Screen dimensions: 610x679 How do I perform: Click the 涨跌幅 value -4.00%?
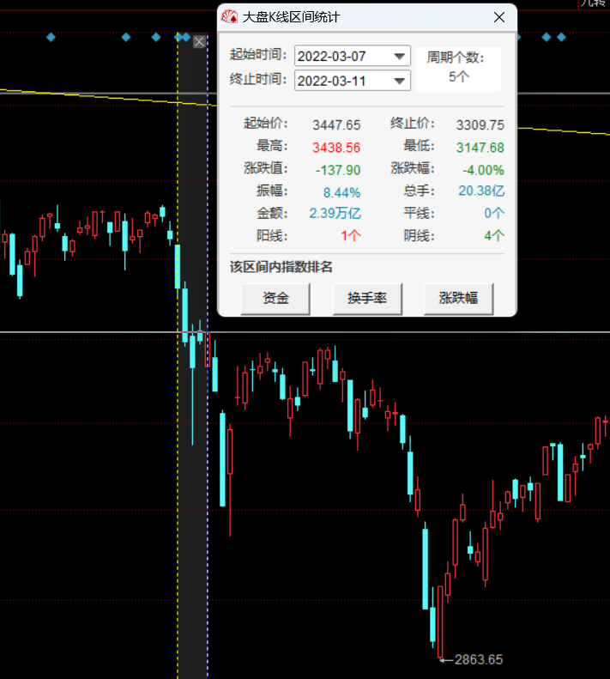[483, 170]
